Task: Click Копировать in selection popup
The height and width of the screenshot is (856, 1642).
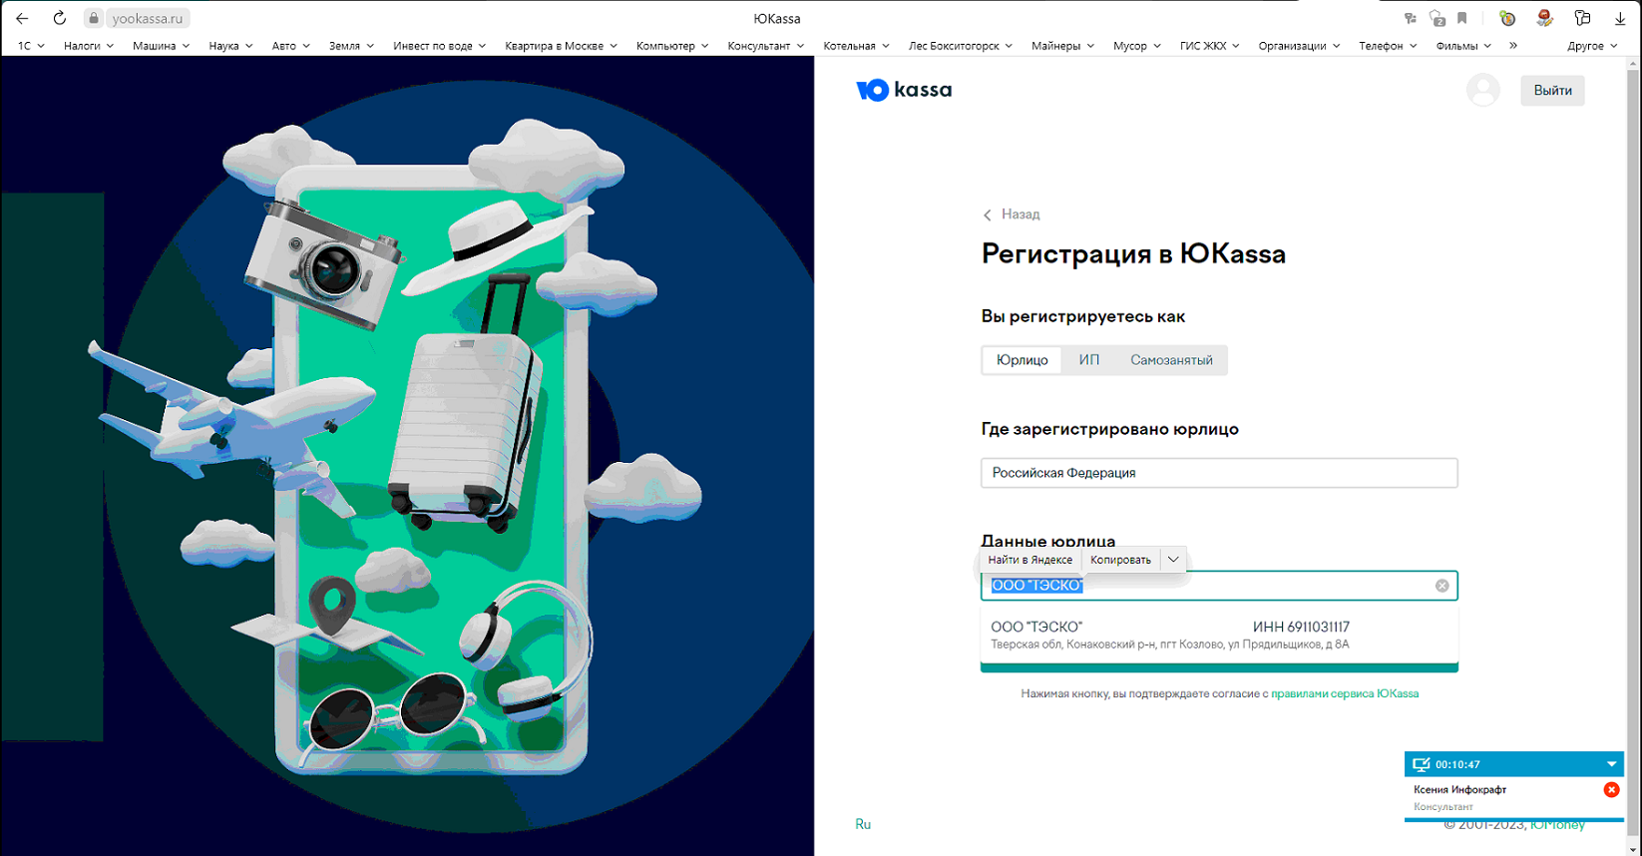Action: pyautogui.click(x=1120, y=560)
